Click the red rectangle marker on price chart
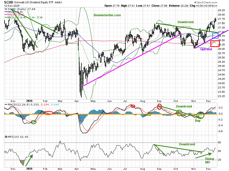The image size is (229, 171). pyautogui.click(x=214, y=43)
